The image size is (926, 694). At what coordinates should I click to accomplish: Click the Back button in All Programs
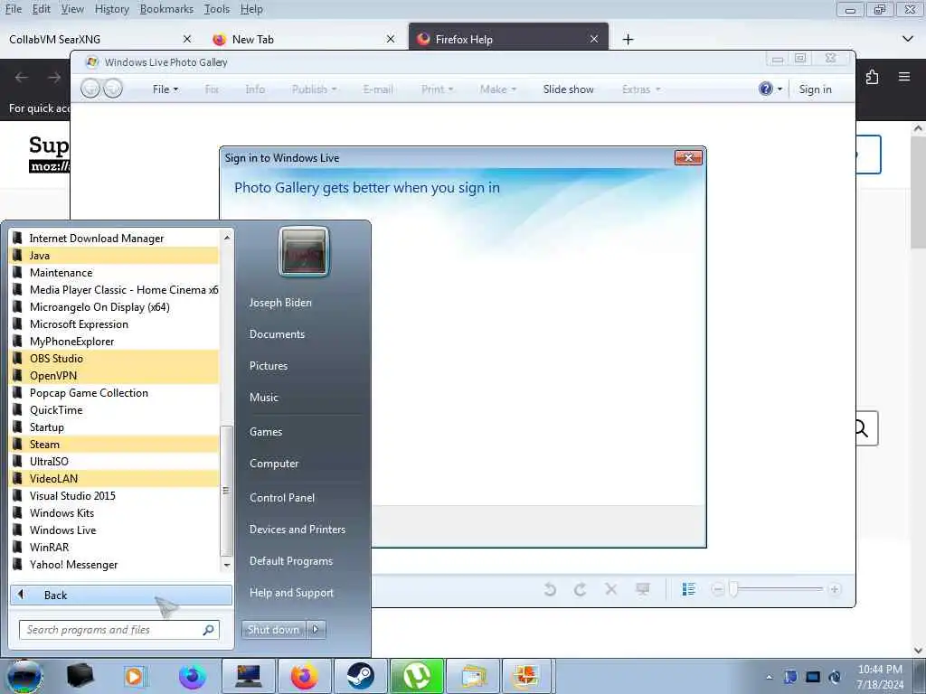(x=121, y=595)
